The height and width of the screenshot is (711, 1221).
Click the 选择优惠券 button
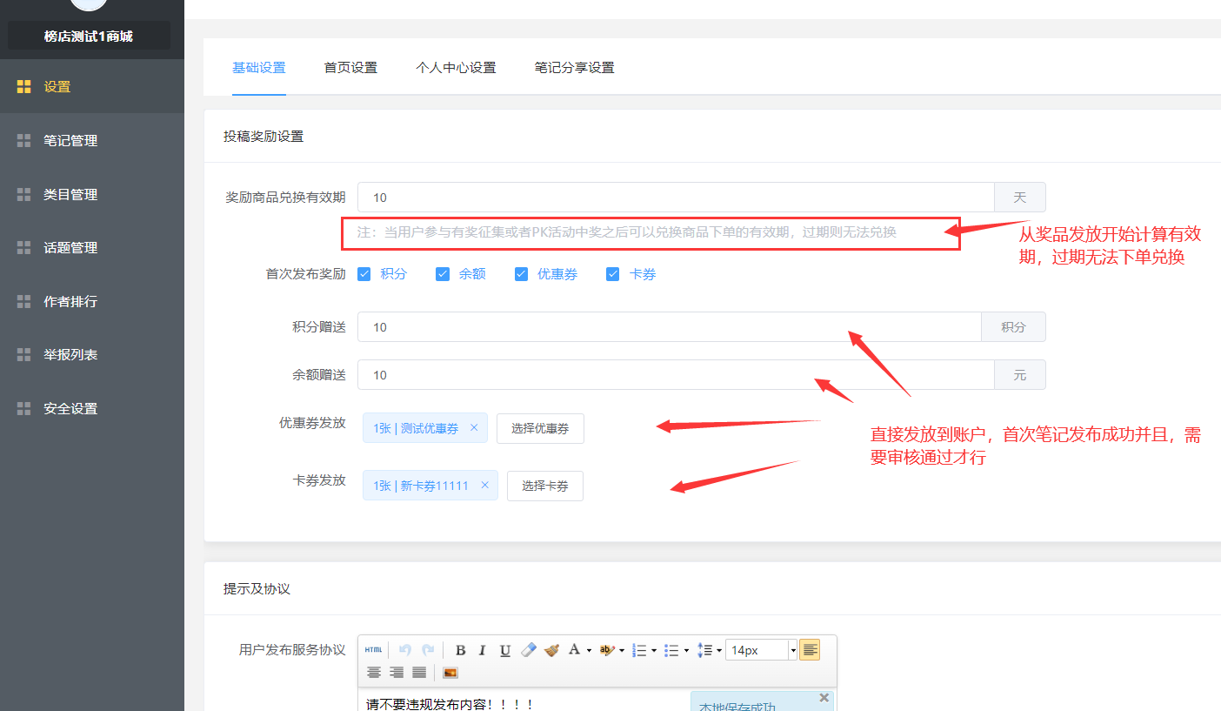tap(540, 428)
